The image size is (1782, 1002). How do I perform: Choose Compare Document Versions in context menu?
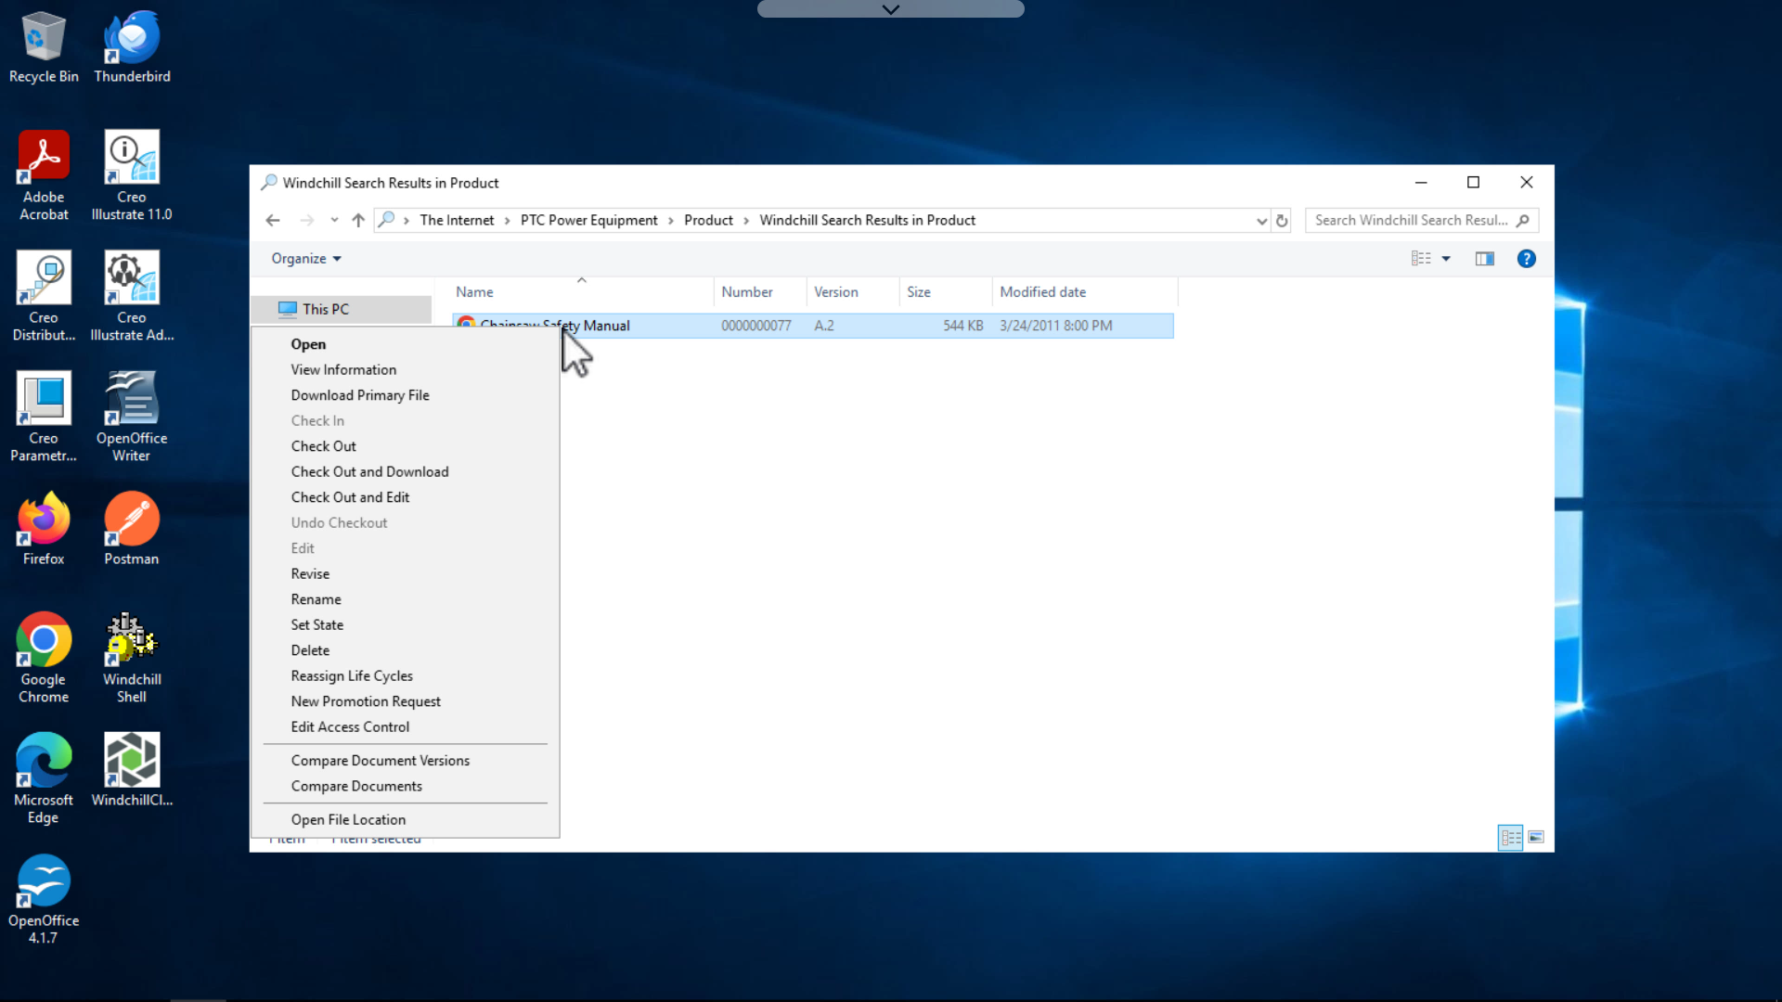point(381,760)
